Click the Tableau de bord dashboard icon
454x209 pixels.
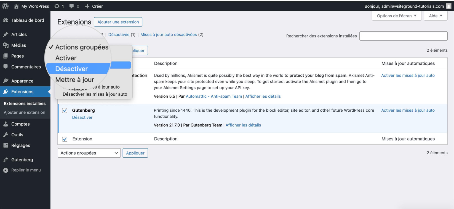pyautogui.click(x=6, y=20)
